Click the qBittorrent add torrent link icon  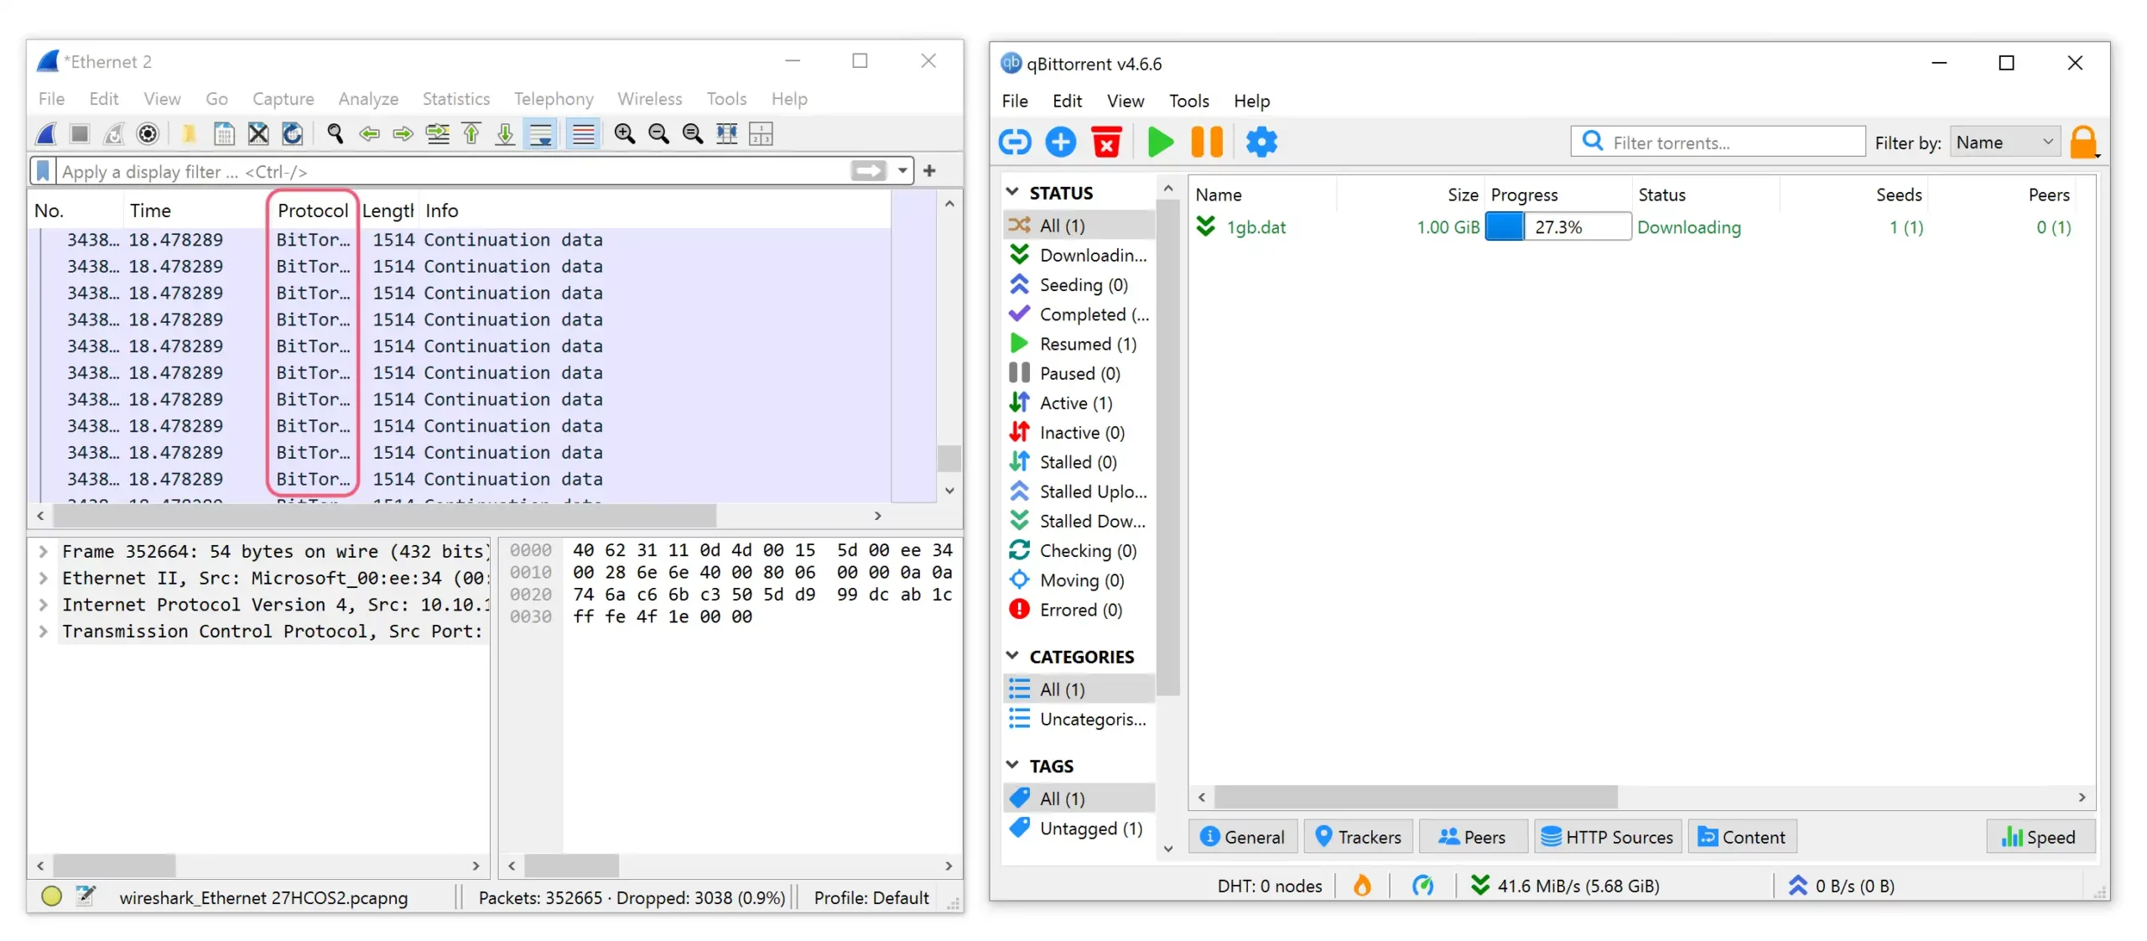tap(1014, 142)
